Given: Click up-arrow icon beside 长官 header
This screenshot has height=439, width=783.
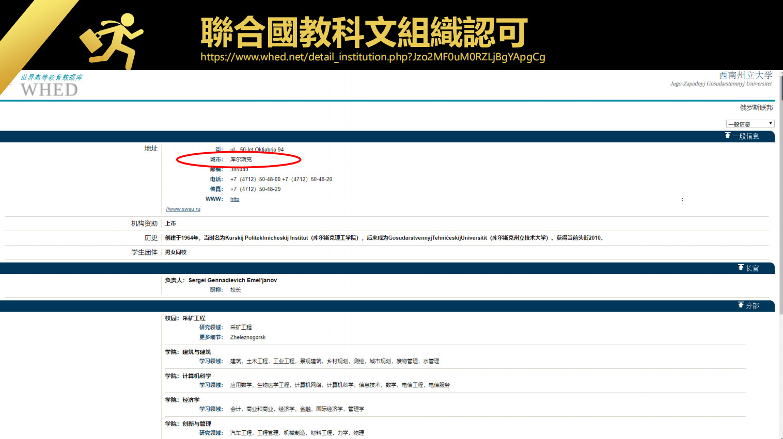Looking at the screenshot, I should point(741,267).
